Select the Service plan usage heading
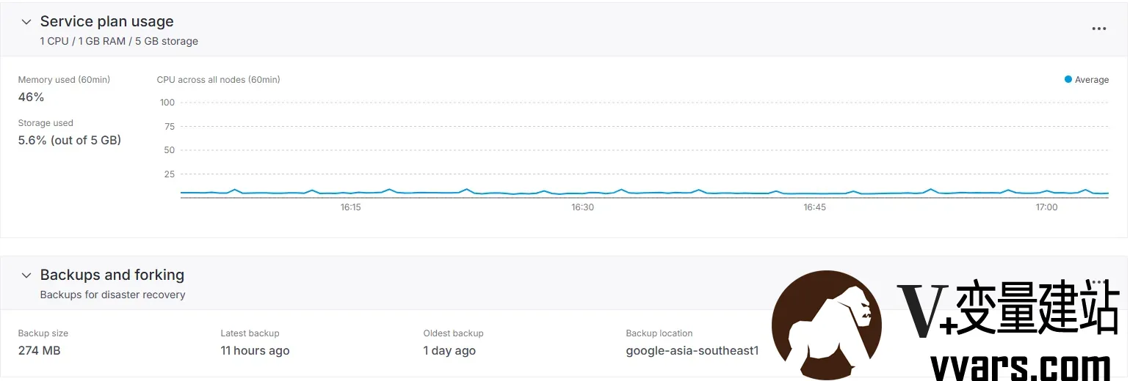Screen dimensions: 1130x381 tap(106, 22)
